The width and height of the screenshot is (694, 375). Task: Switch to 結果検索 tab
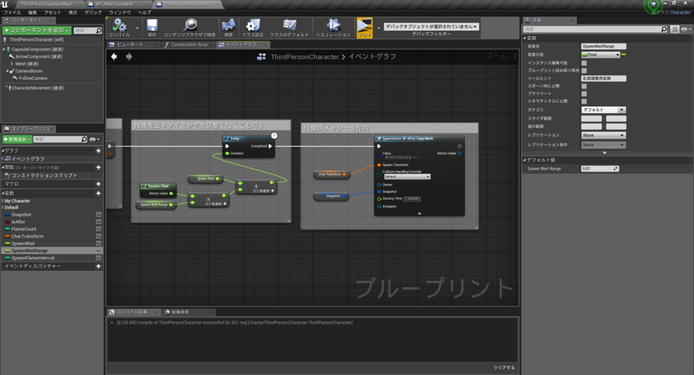tap(180, 312)
